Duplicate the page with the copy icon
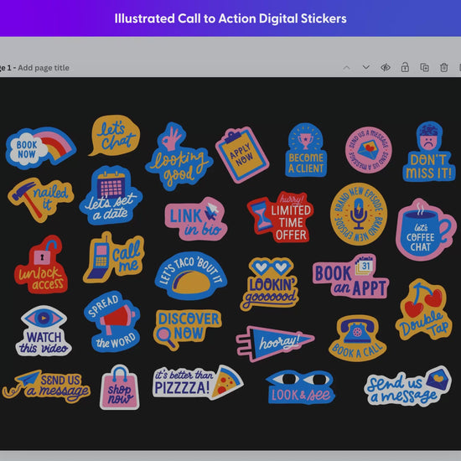This screenshot has height=461, width=461. (425, 68)
